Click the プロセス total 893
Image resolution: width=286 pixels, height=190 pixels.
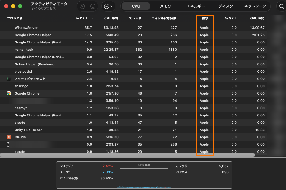point(225,172)
